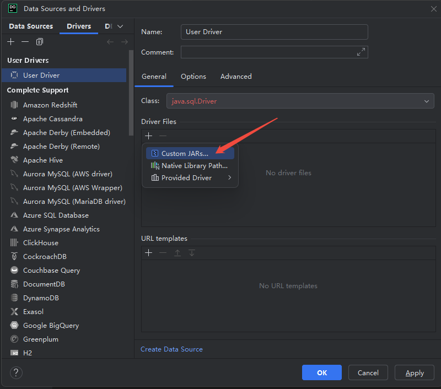Screen dimensions: 441x389
Task: Click the Apache Derby (Embedded) hat icon
Action: [14, 132]
